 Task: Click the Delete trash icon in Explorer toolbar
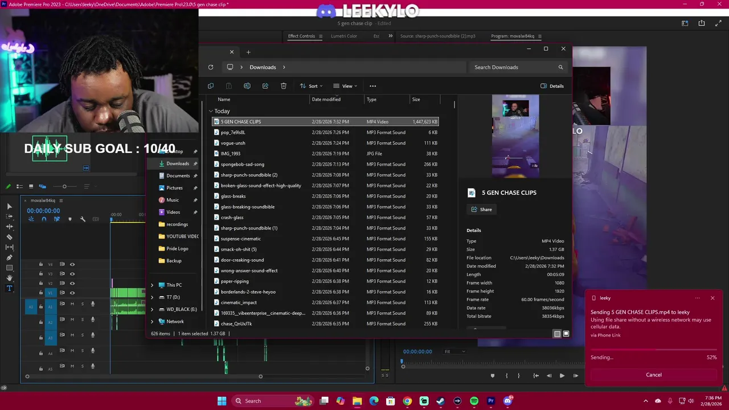click(284, 86)
